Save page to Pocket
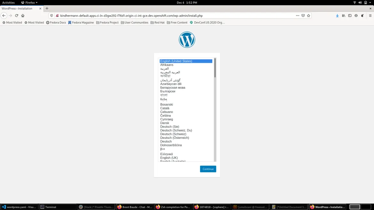The width and height of the screenshot is (374, 210). click(303, 15)
